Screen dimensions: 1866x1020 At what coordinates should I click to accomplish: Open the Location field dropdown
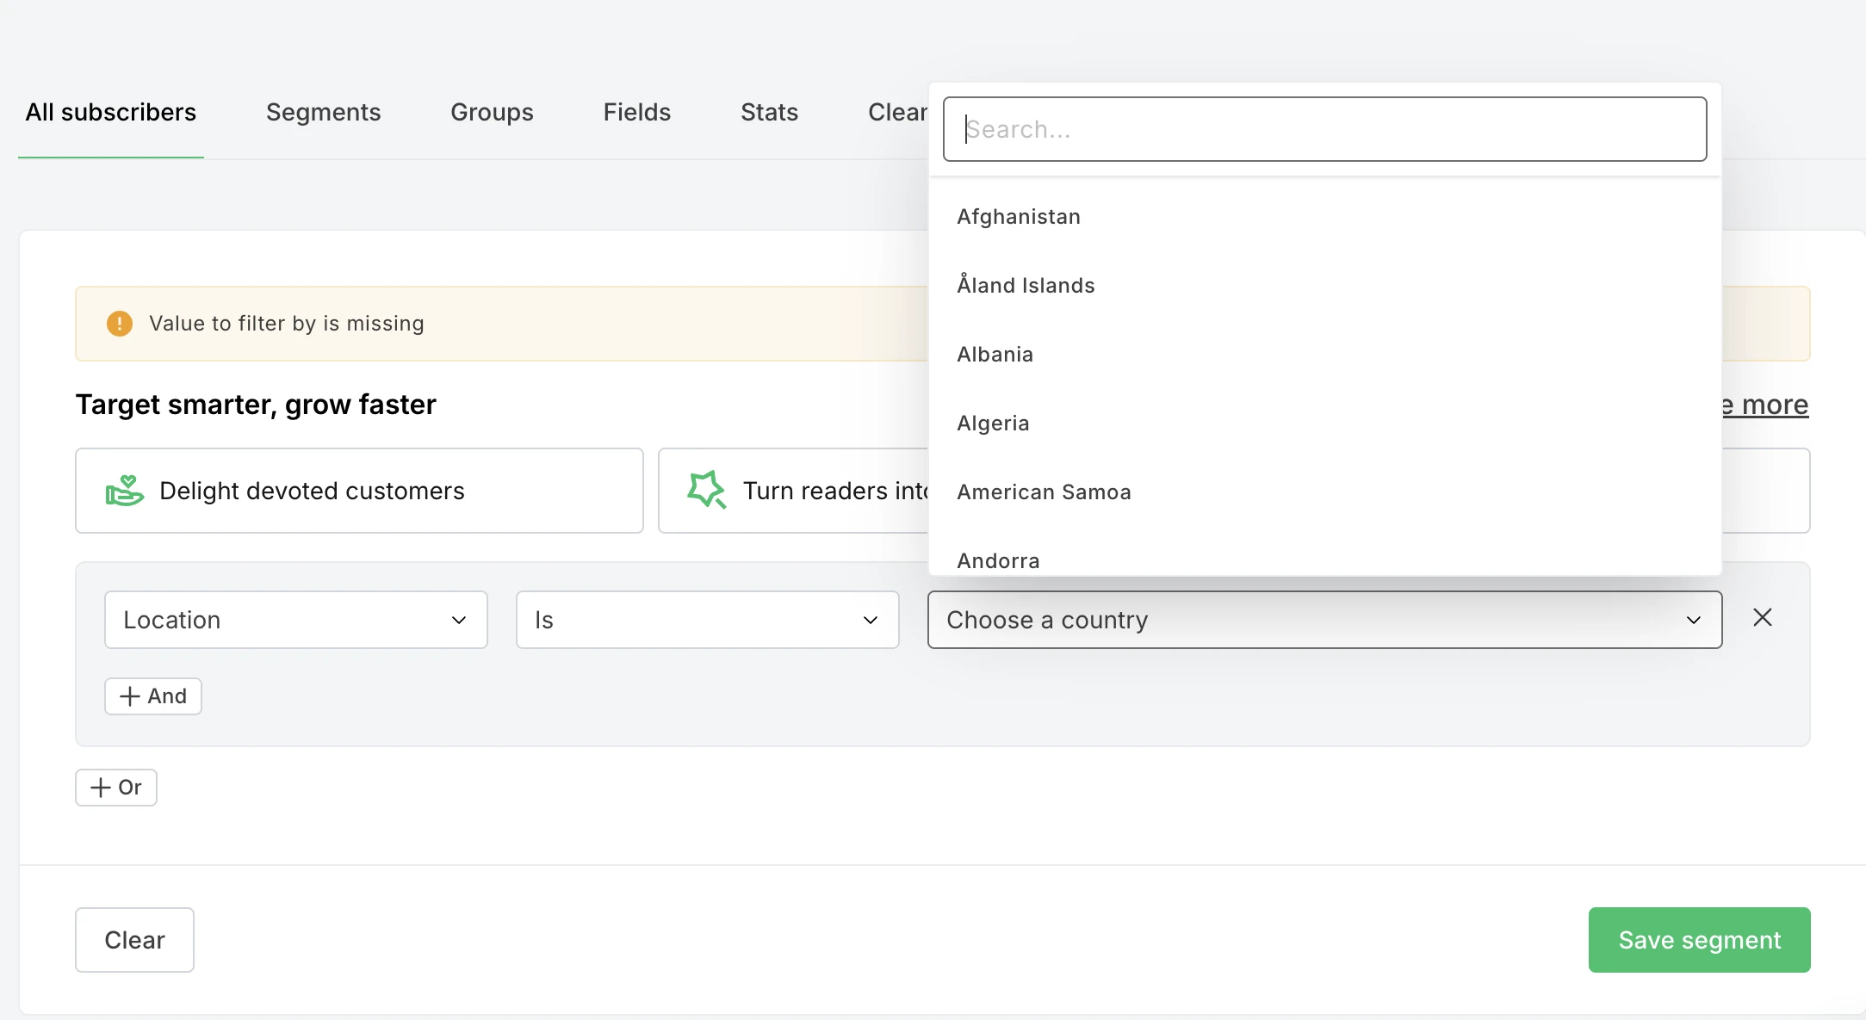pyautogui.click(x=295, y=619)
